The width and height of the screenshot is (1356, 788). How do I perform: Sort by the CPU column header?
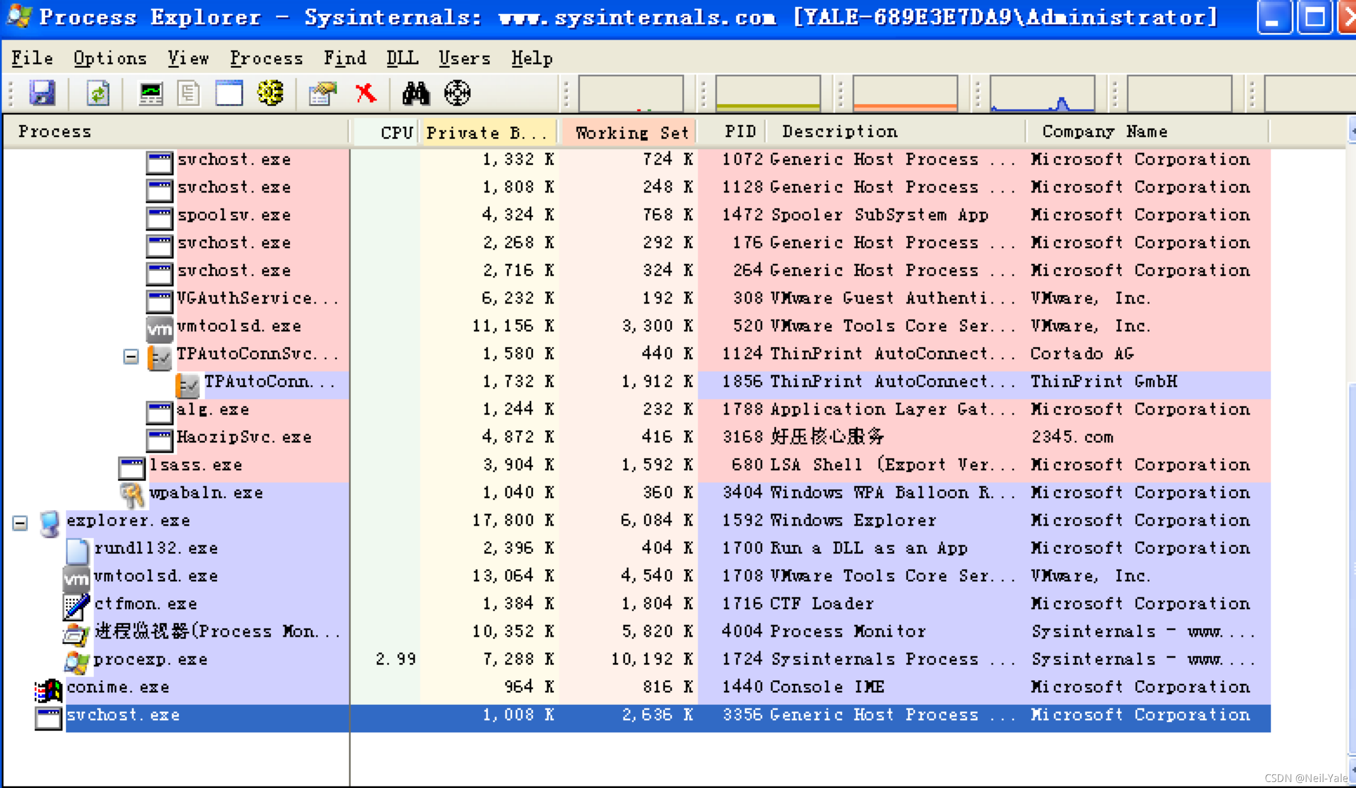[x=385, y=132]
